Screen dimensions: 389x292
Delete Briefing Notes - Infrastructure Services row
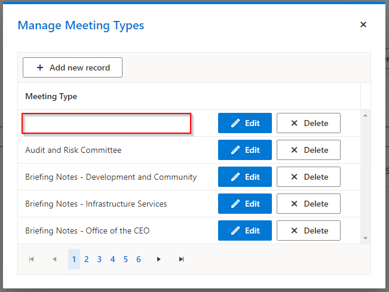click(x=308, y=204)
